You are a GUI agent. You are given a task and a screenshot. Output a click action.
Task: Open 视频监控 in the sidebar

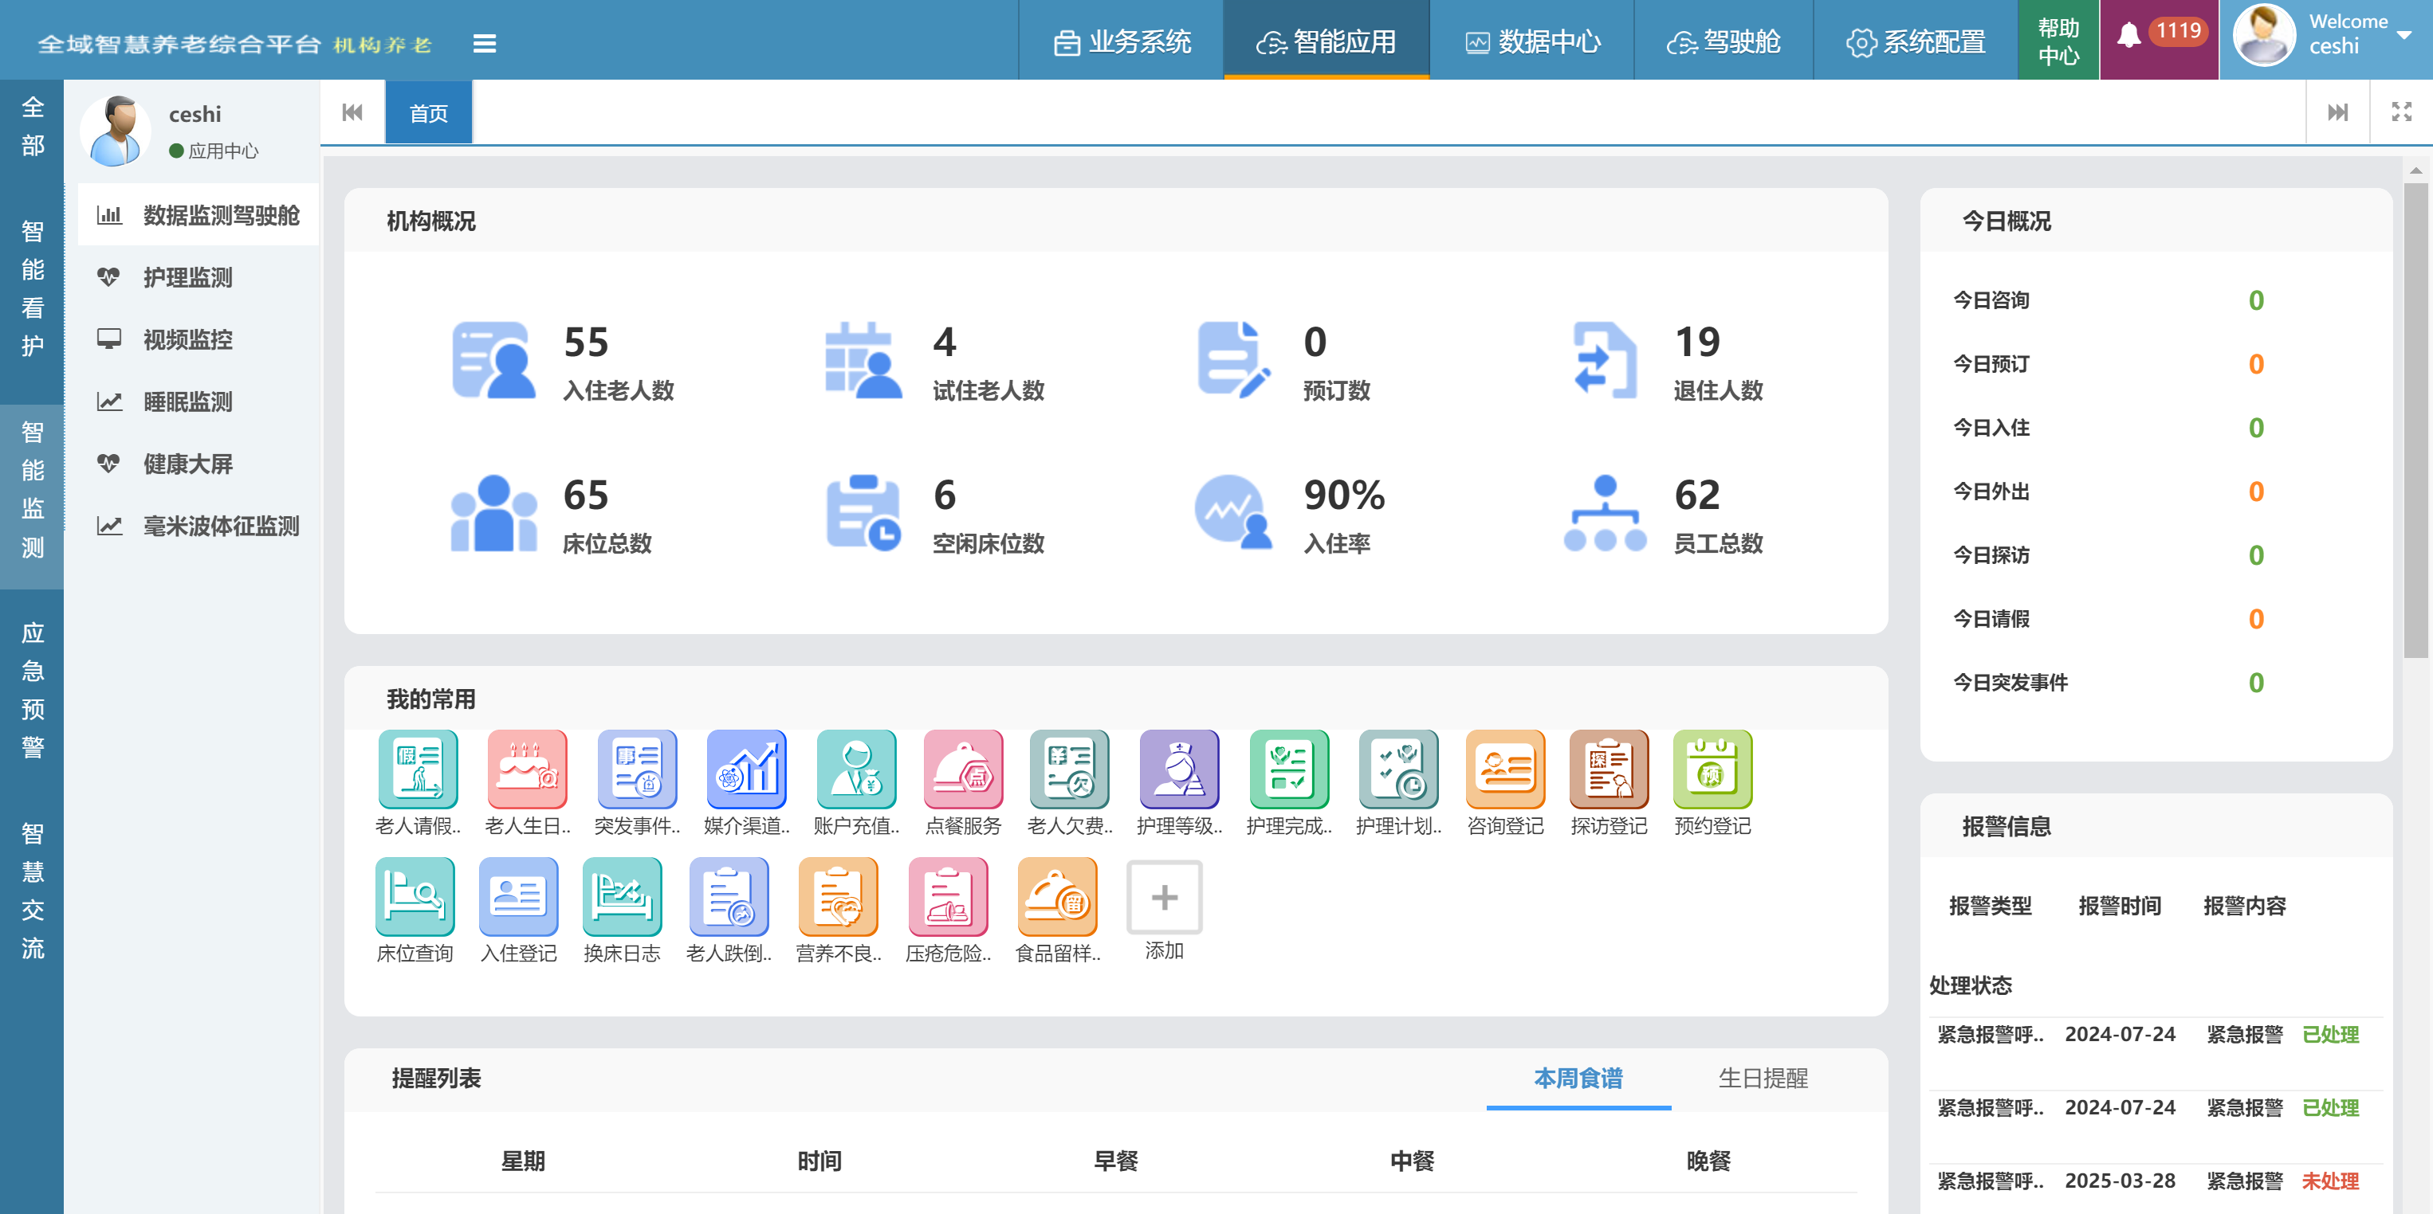point(198,340)
